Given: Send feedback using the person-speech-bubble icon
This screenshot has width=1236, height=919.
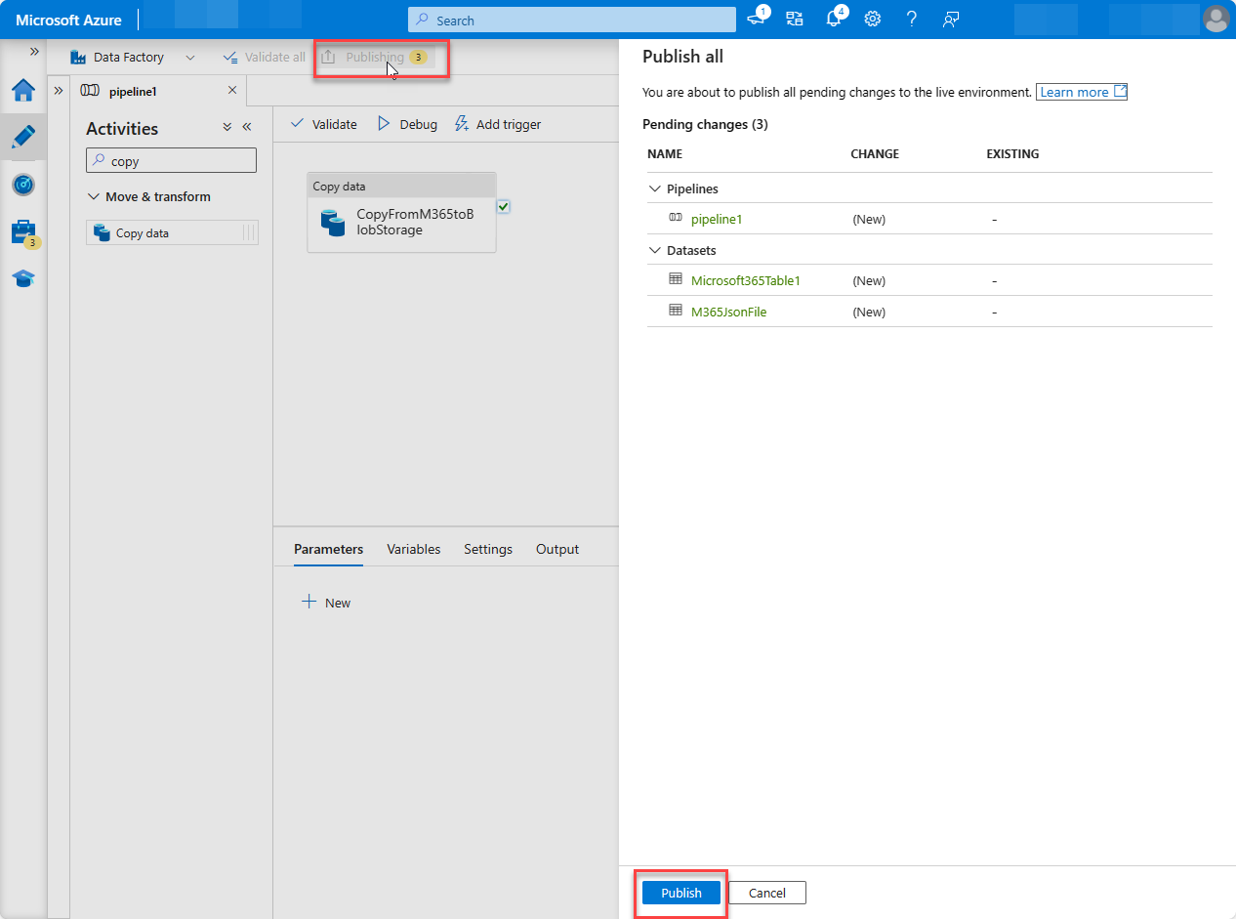Looking at the screenshot, I should click(950, 19).
